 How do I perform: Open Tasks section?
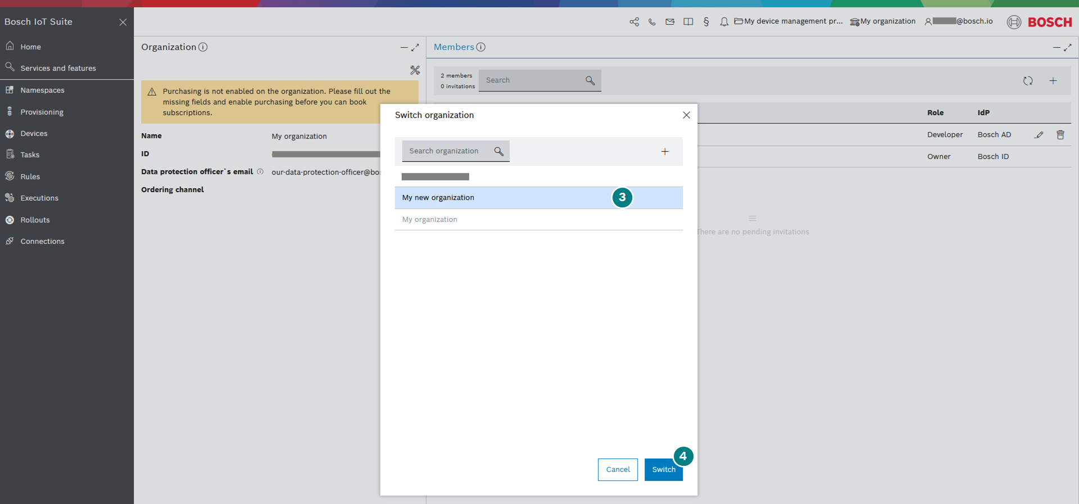[30, 155]
